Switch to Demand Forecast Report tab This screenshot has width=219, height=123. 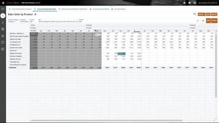tap(99, 9)
